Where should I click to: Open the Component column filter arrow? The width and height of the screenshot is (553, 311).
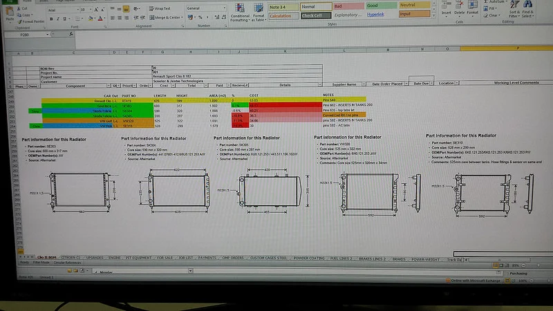pyautogui.click(x=109, y=86)
